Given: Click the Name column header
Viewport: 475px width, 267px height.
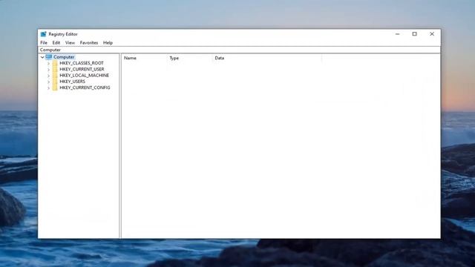Looking at the screenshot, I should [x=144, y=58].
